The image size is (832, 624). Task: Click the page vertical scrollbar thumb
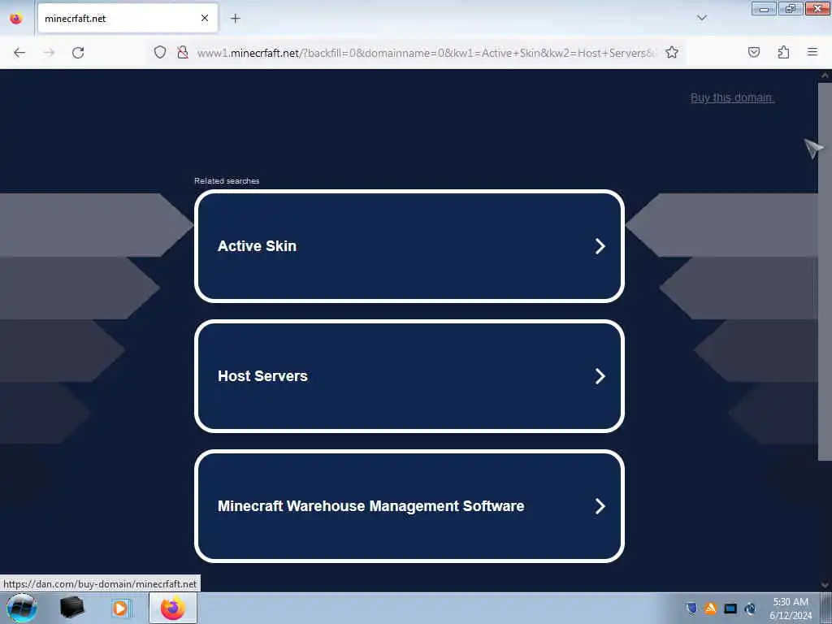click(825, 271)
